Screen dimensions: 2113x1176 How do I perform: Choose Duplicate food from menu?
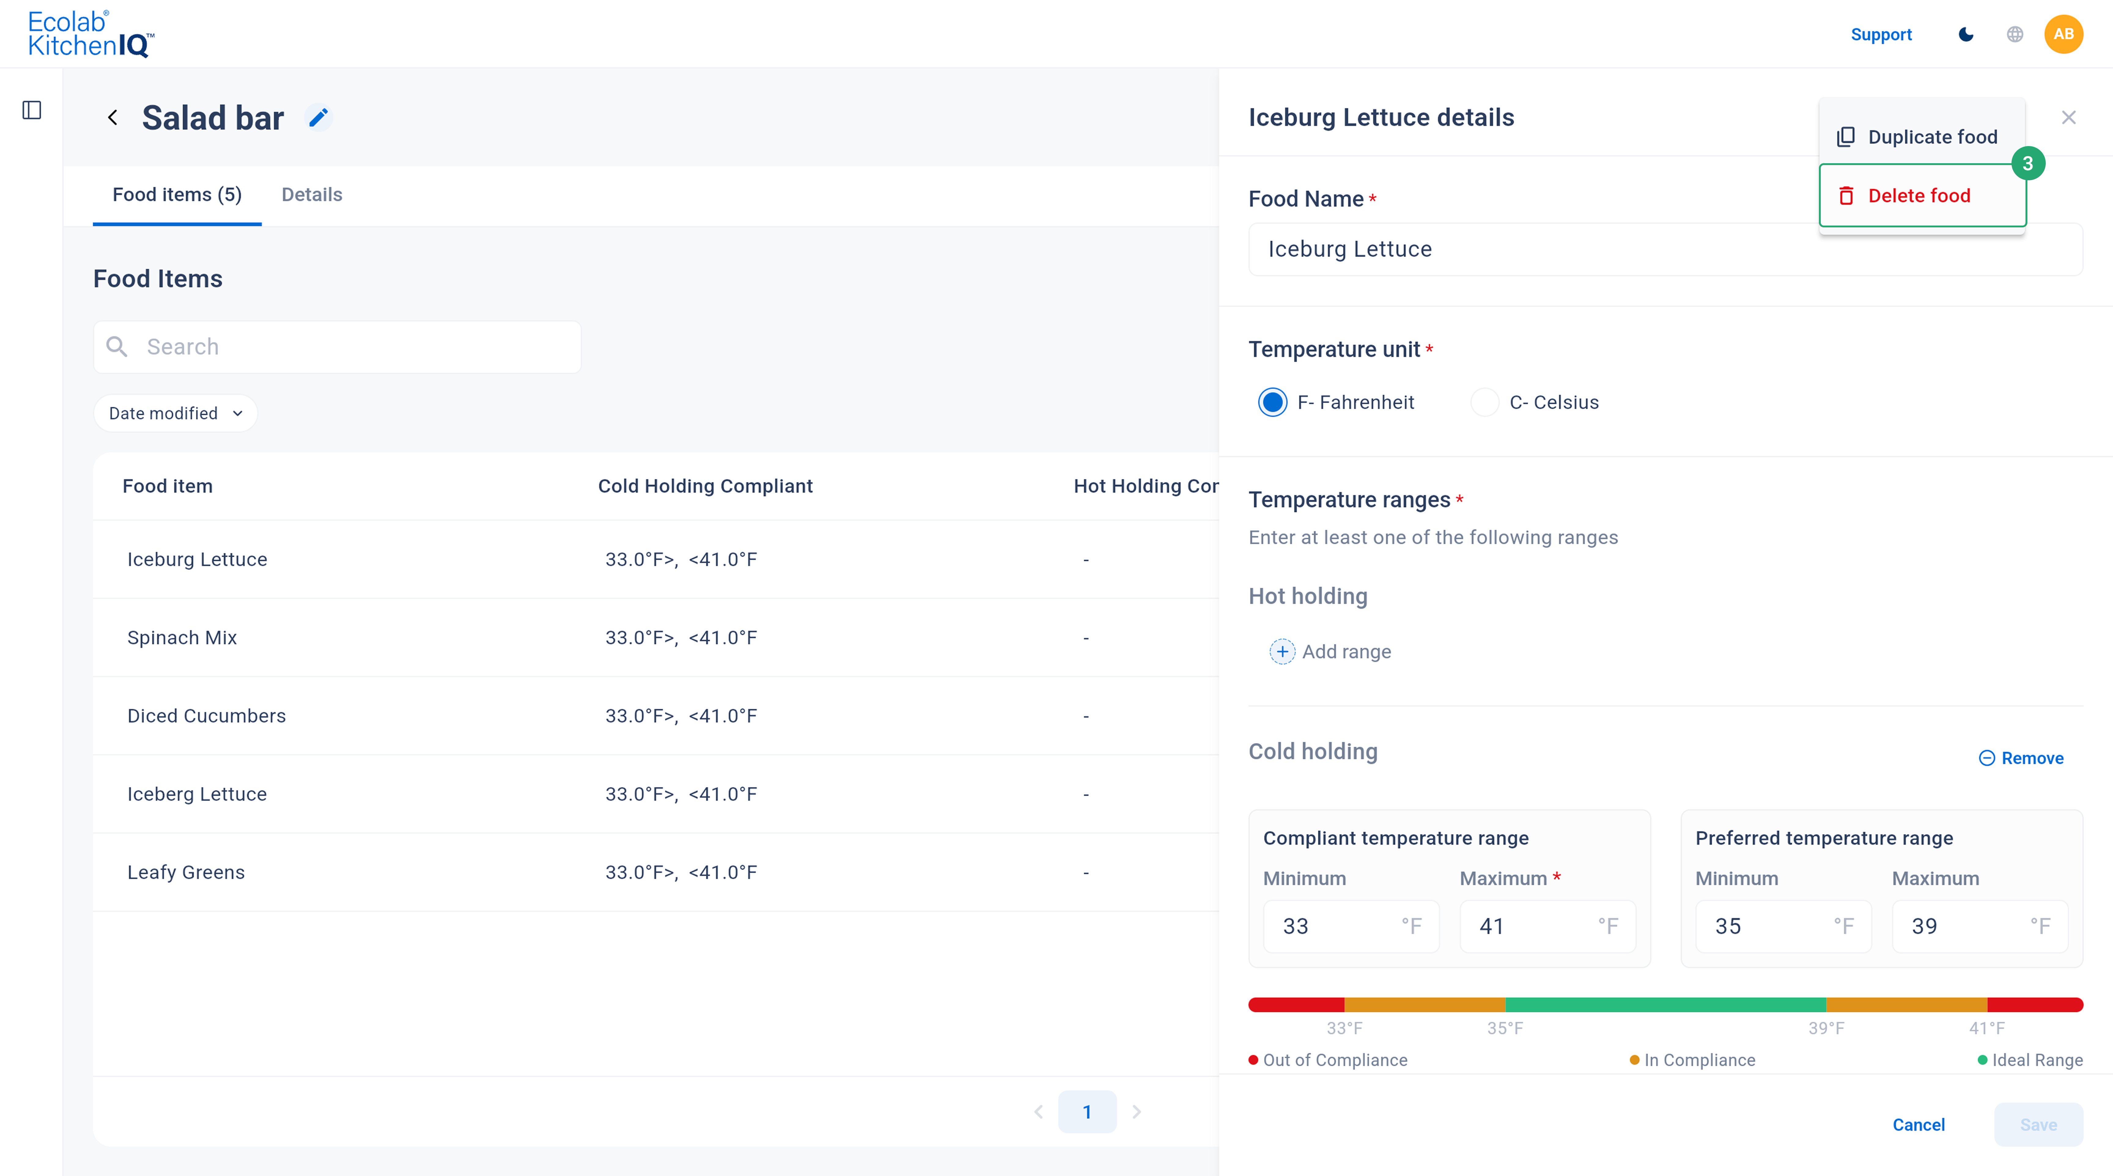point(1922,137)
